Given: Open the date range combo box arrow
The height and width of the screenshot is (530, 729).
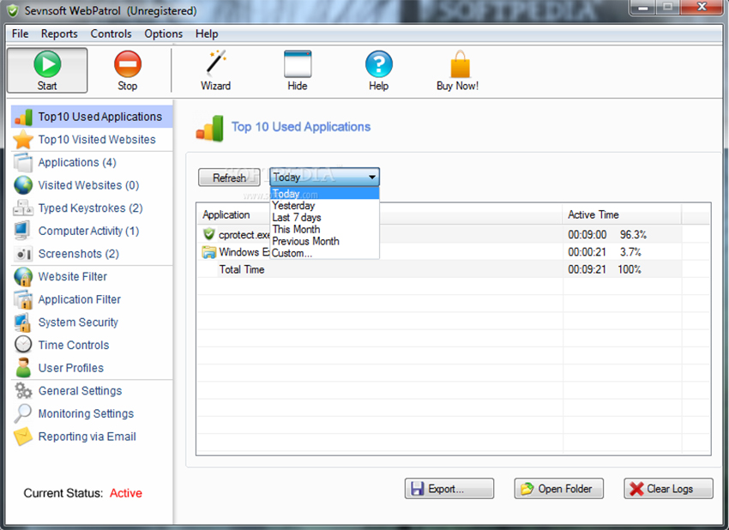Looking at the screenshot, I should pyautogui.click(x=372, y=178).
